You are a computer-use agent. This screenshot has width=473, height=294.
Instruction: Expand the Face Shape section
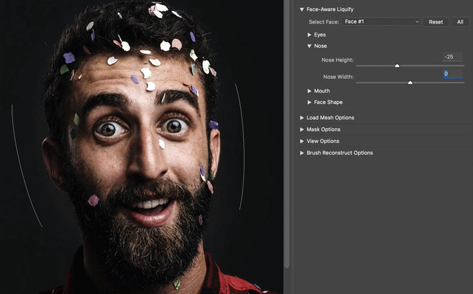tap(309, 103)
